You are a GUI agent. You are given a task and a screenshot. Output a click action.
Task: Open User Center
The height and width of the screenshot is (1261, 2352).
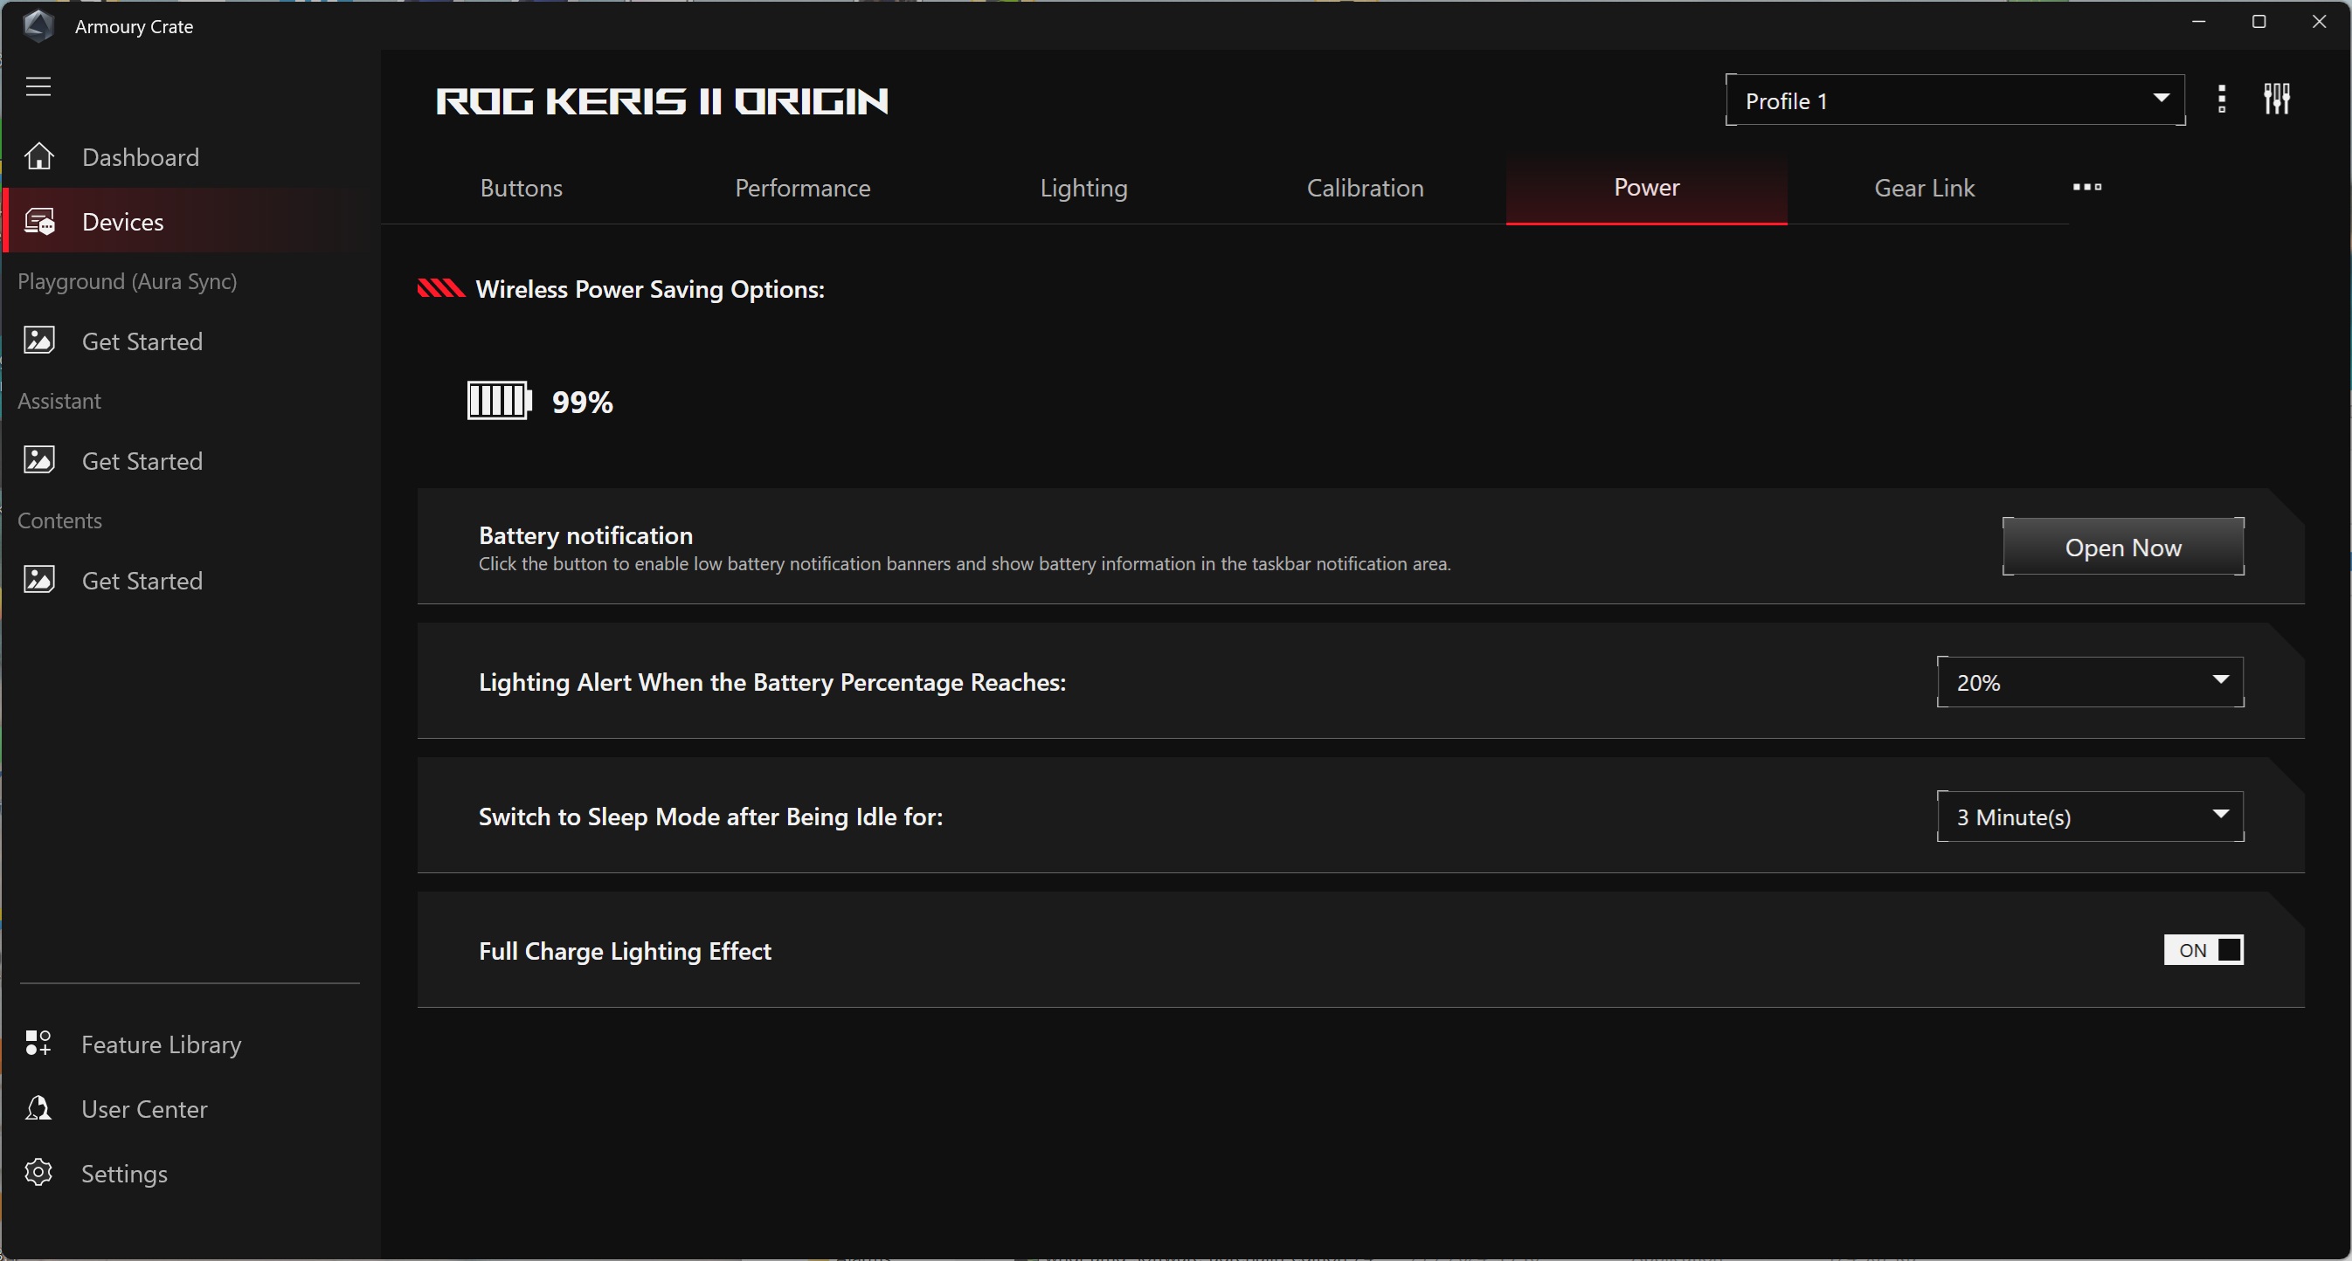(190, 1109)
